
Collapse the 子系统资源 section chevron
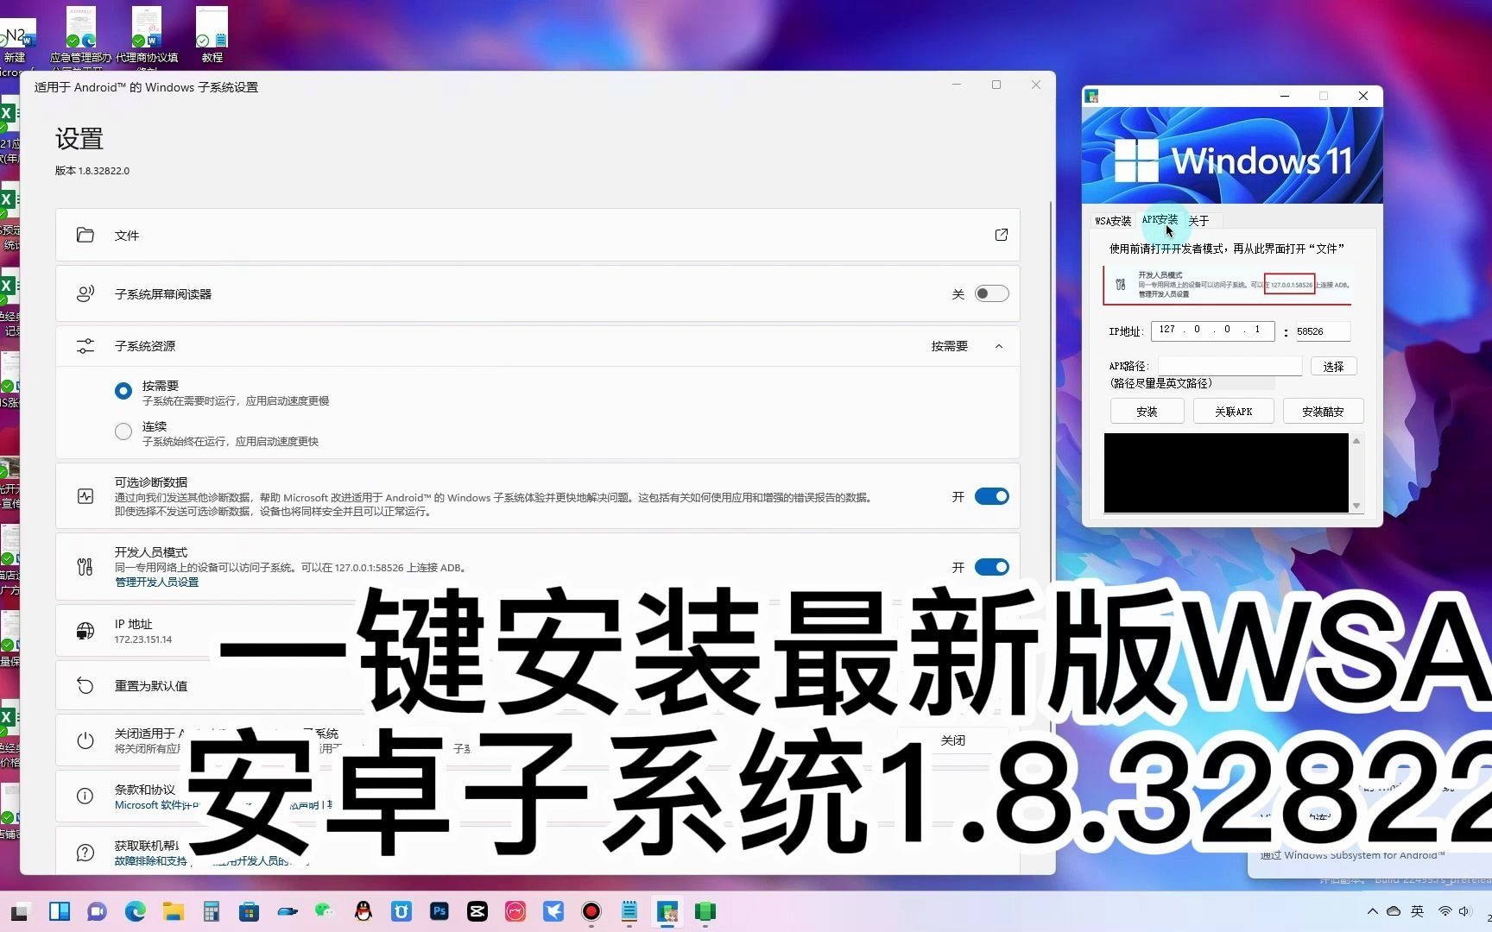(x=999, y=346)
